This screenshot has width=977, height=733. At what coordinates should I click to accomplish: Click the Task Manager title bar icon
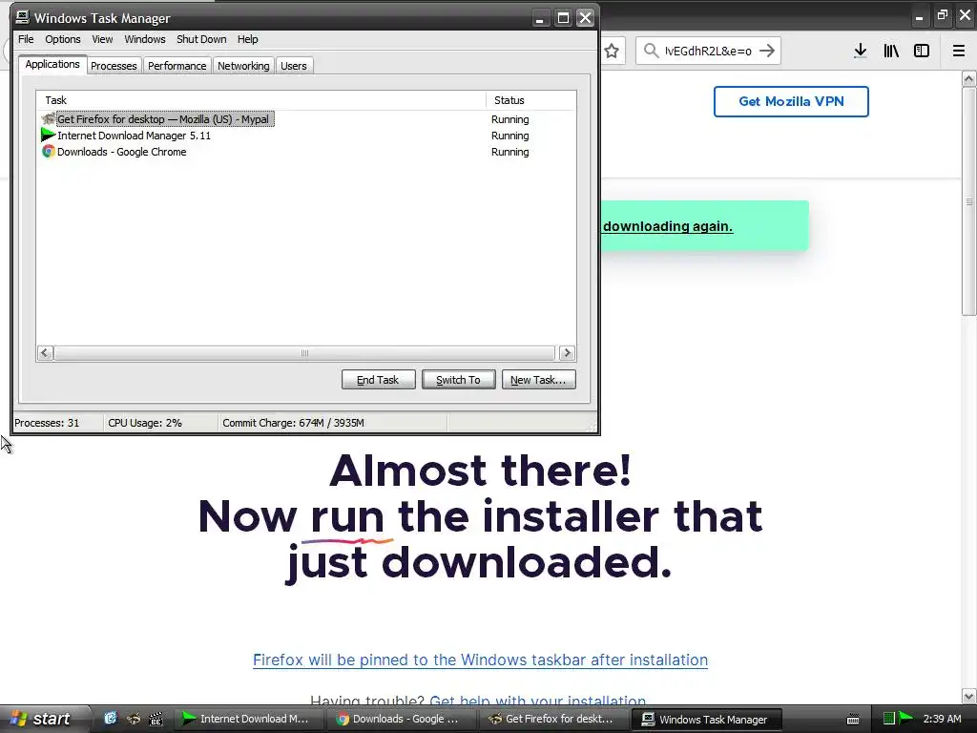point(23,17)
